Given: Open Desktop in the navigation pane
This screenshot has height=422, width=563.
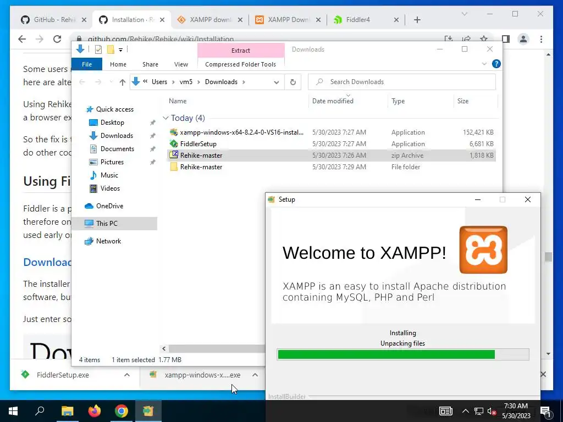Looking at the screenshot, I should tap(112, 123).
